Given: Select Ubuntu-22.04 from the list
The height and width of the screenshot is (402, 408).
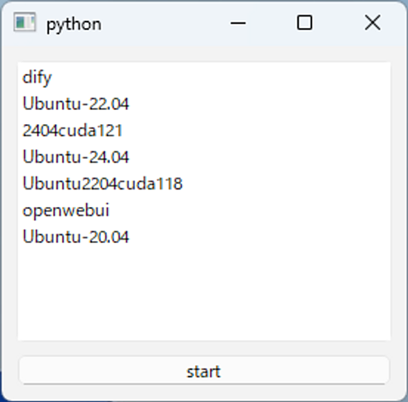Looking at the screenshot, I should point(204,104).
